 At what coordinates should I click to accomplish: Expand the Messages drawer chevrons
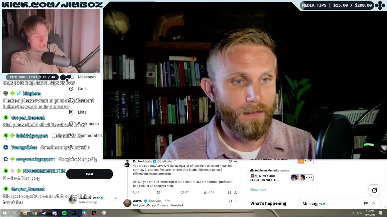[373, 204]
